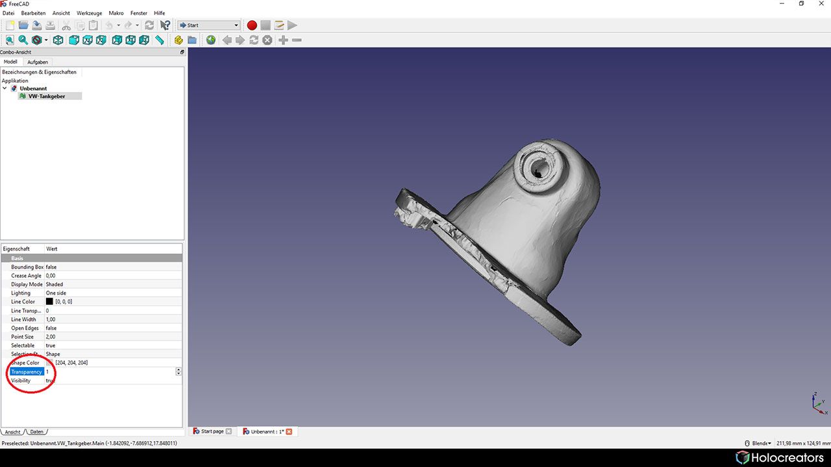
Task: Increase Transparency with the stepper arrow
Action: tap(178, 369)
